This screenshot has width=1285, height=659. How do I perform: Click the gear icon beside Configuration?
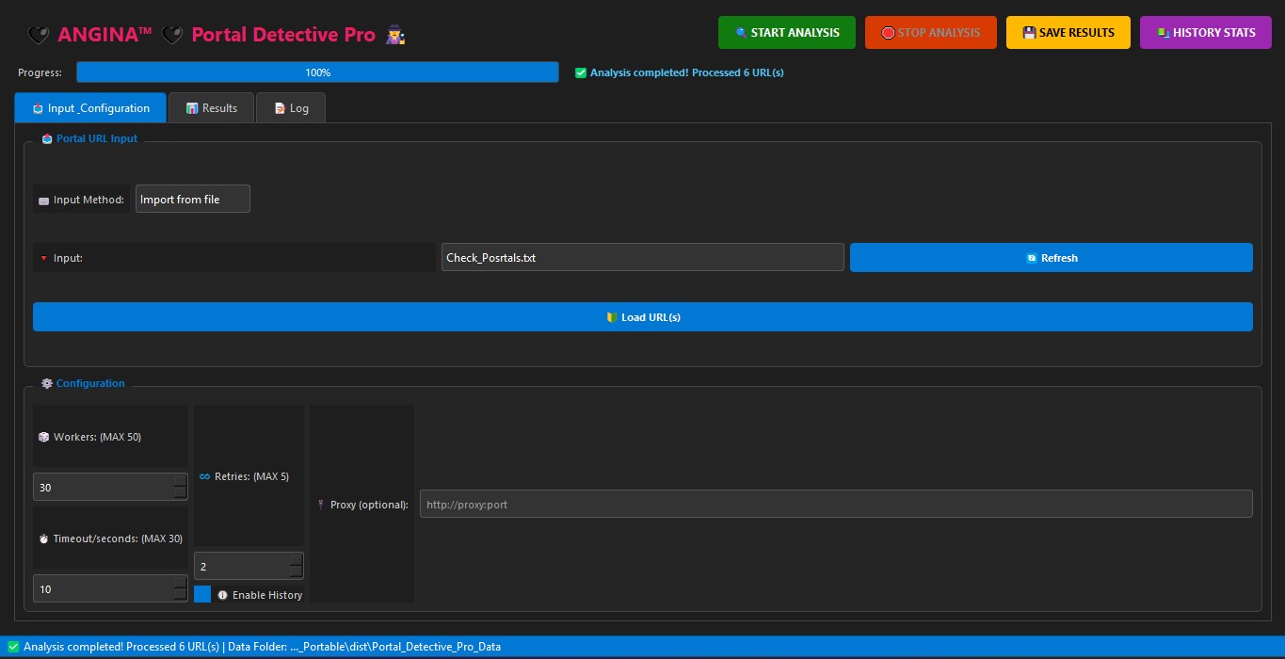tap(47, 383)
